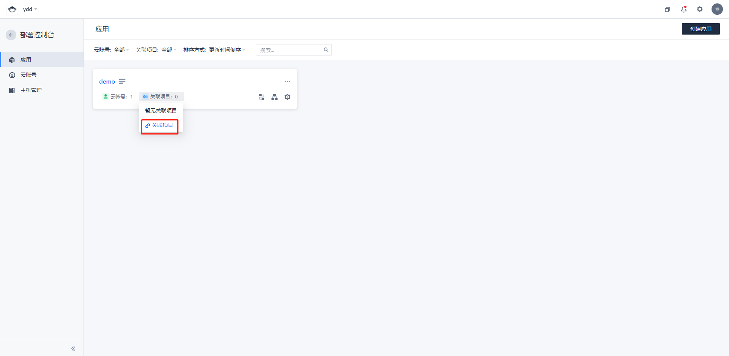Image resolution: width=729 pixels, height=356 pixels.
Task: Open the topology hierarchy icon on the demo card
Action: (x=275, y=97)
